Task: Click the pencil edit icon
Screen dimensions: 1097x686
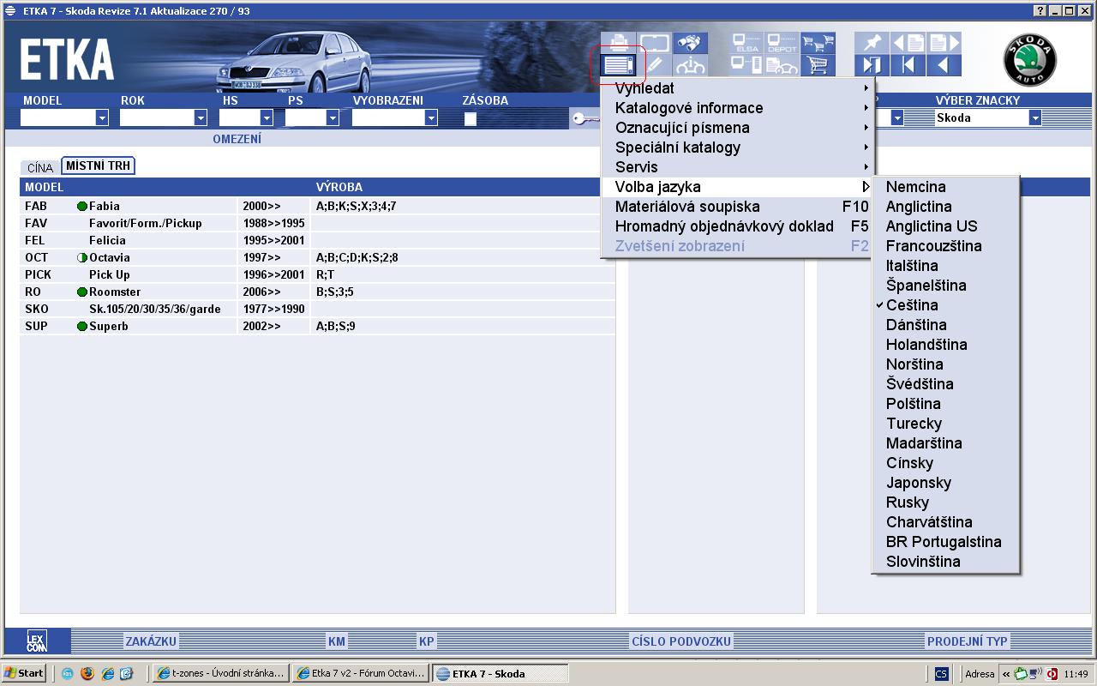Action: point(654,65)
